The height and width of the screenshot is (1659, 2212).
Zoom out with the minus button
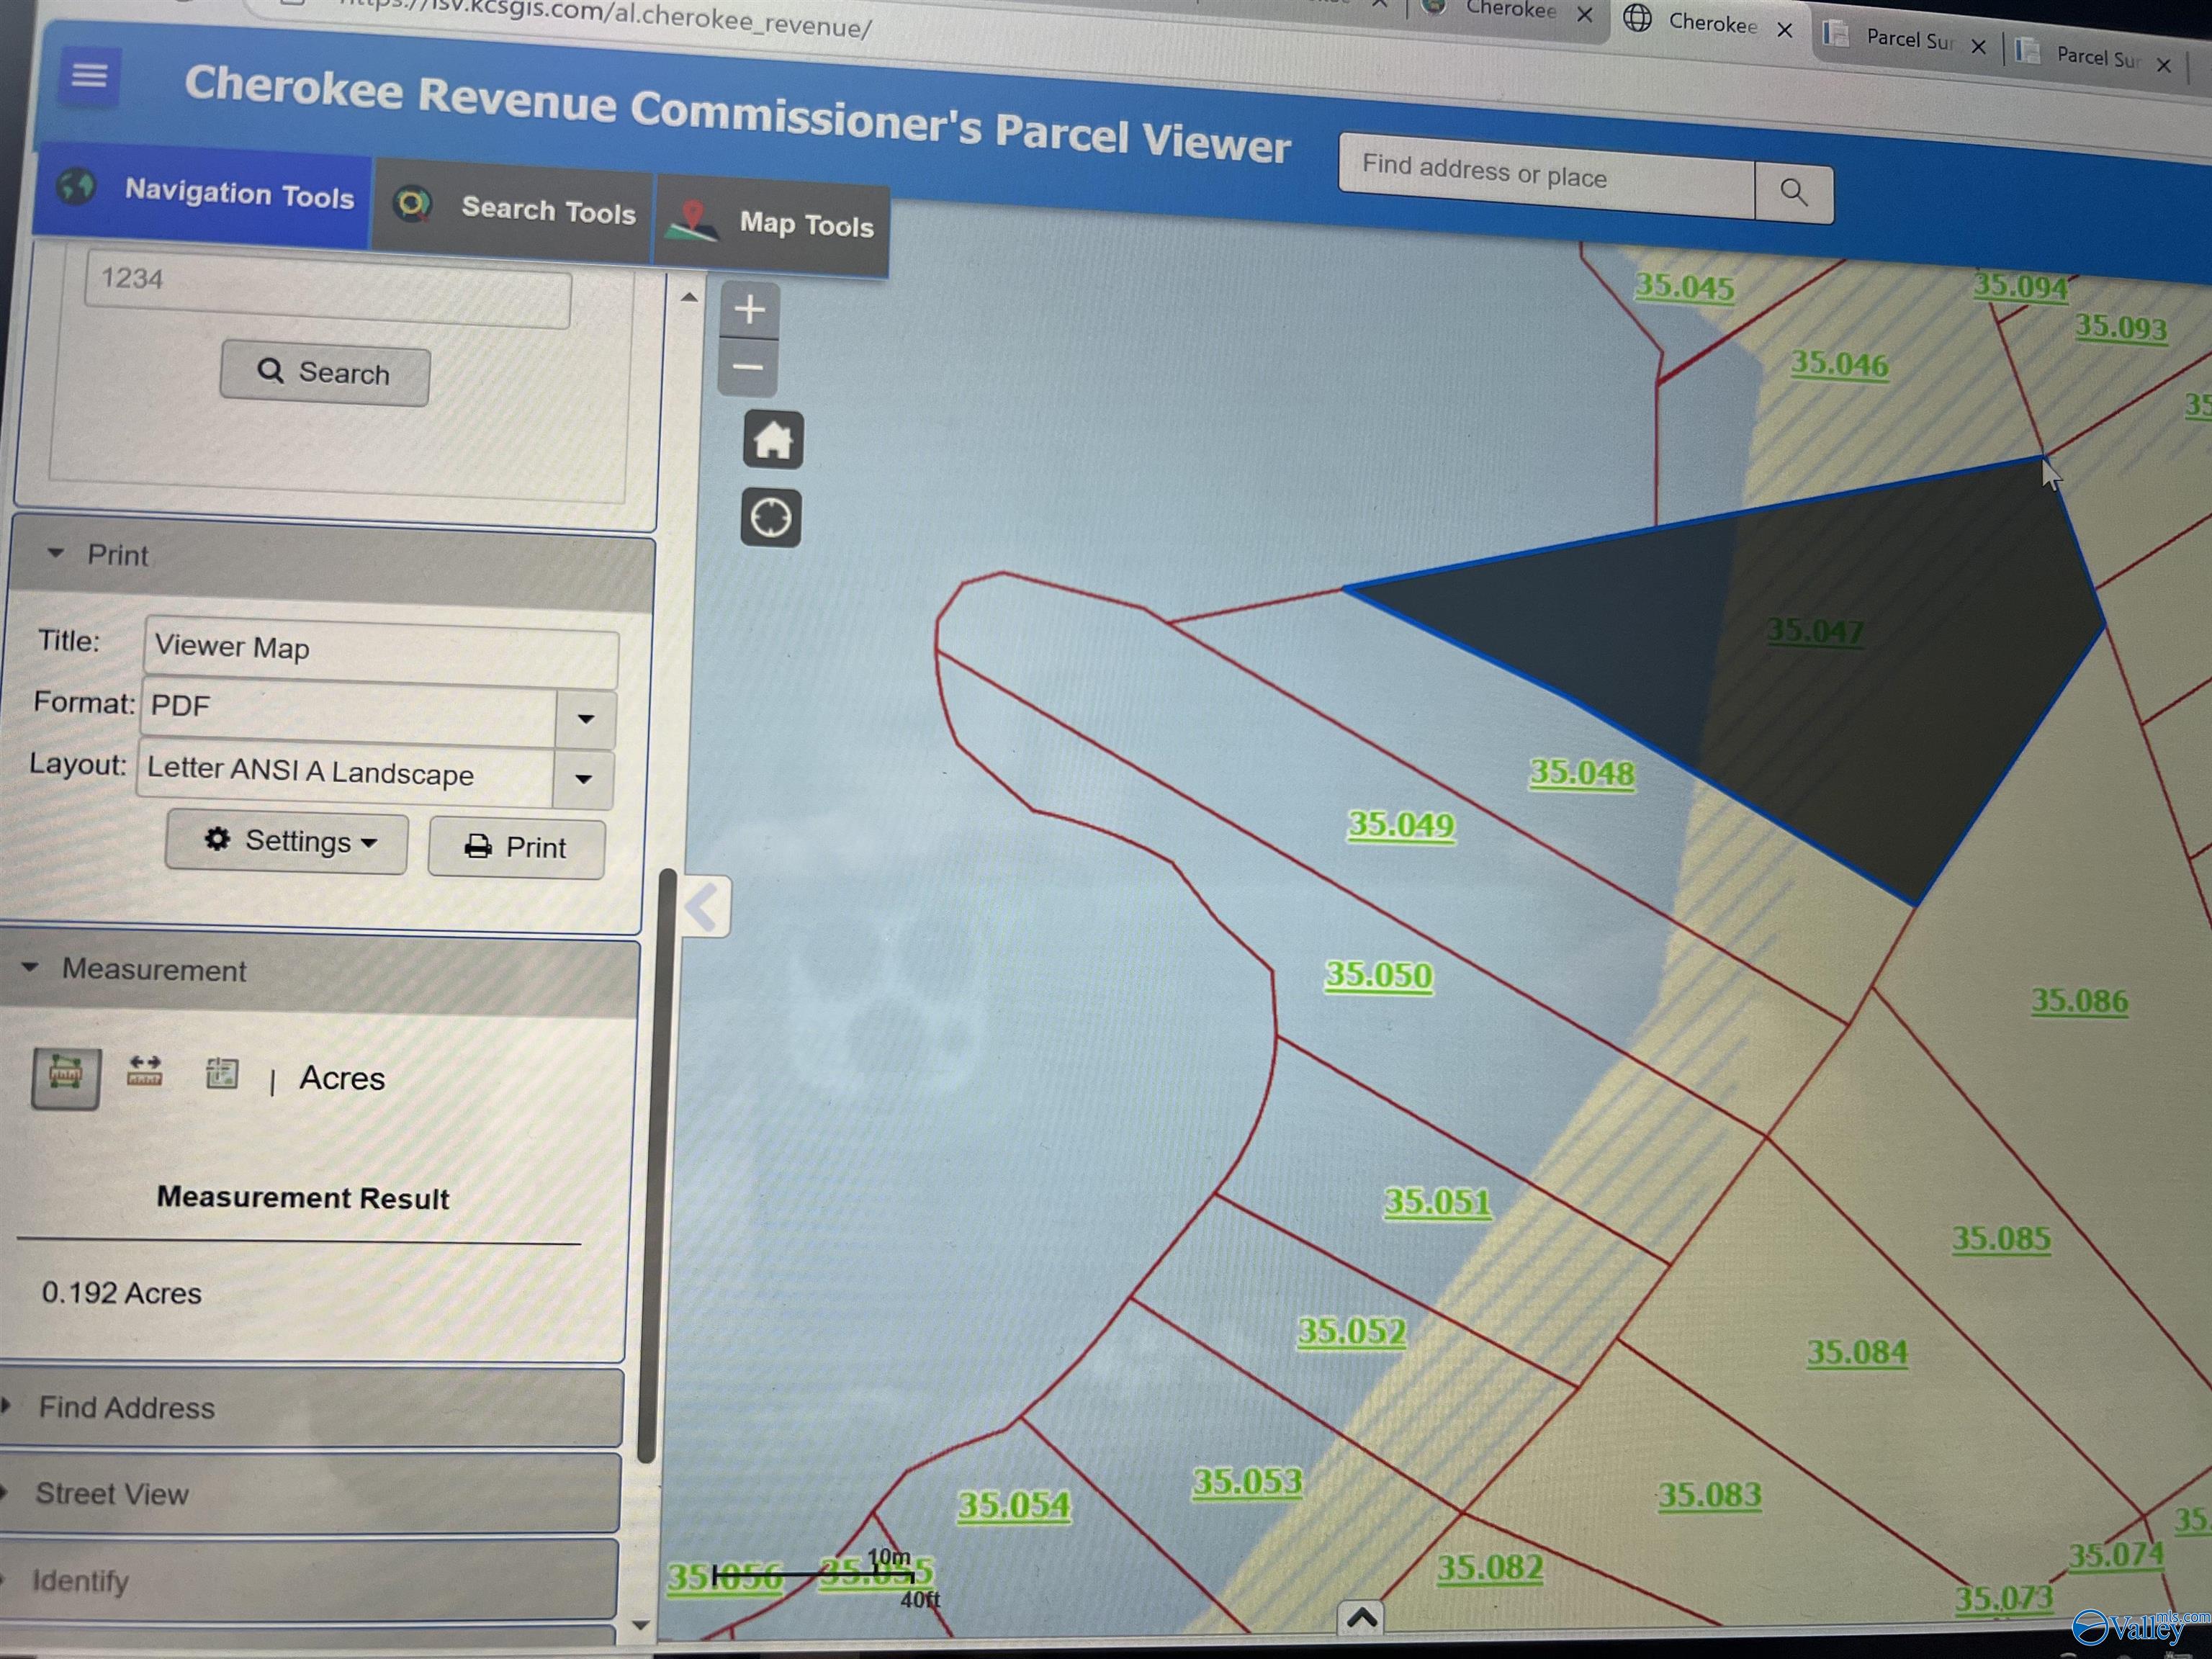(748, 367)
